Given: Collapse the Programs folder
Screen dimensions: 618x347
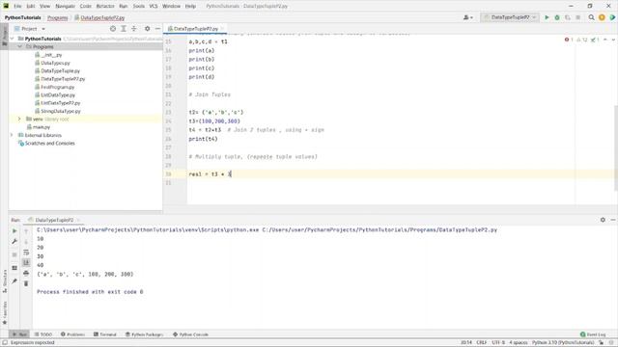Looking at the screenshot, I should [x=19, y=46].
